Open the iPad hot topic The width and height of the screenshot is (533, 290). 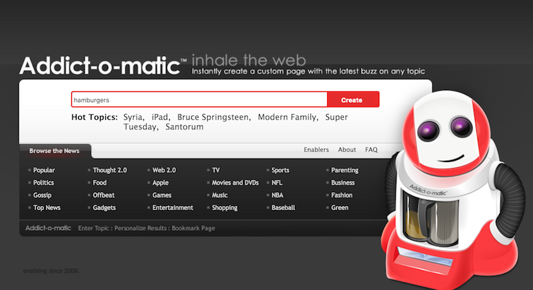[x=160, y=117]
